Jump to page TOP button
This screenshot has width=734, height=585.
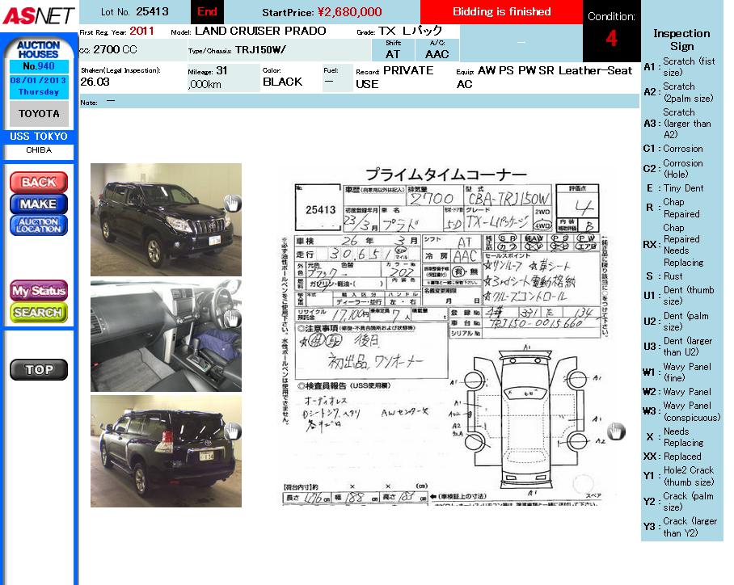pyautogui.click(x=38, y=369)
